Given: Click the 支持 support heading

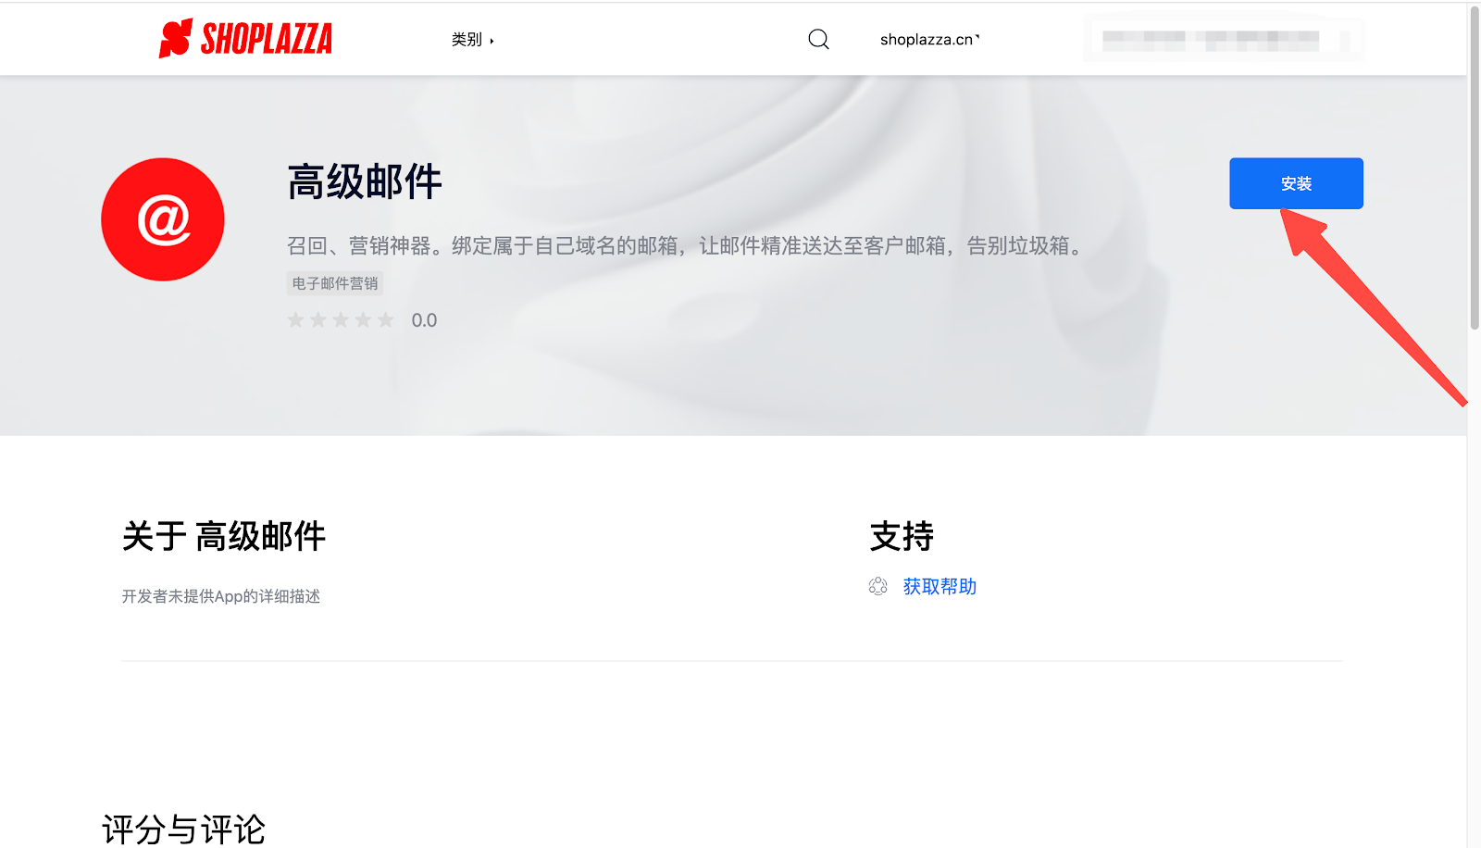Looking at the screenshot, I should pos(902,536).
